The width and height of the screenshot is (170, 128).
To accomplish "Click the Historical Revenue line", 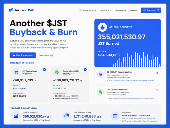I will coord(66,99).
